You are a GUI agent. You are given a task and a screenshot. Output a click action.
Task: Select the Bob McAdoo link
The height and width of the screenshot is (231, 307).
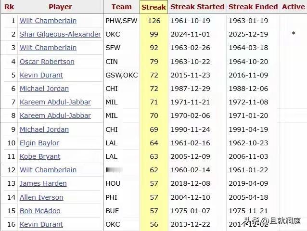(x=40, y=211)
